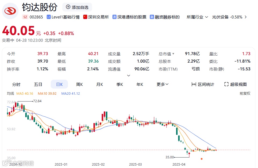The image size is (258, 168).
Task: Click 深港通标的股票 tag
Action: (x=132, y=17)
